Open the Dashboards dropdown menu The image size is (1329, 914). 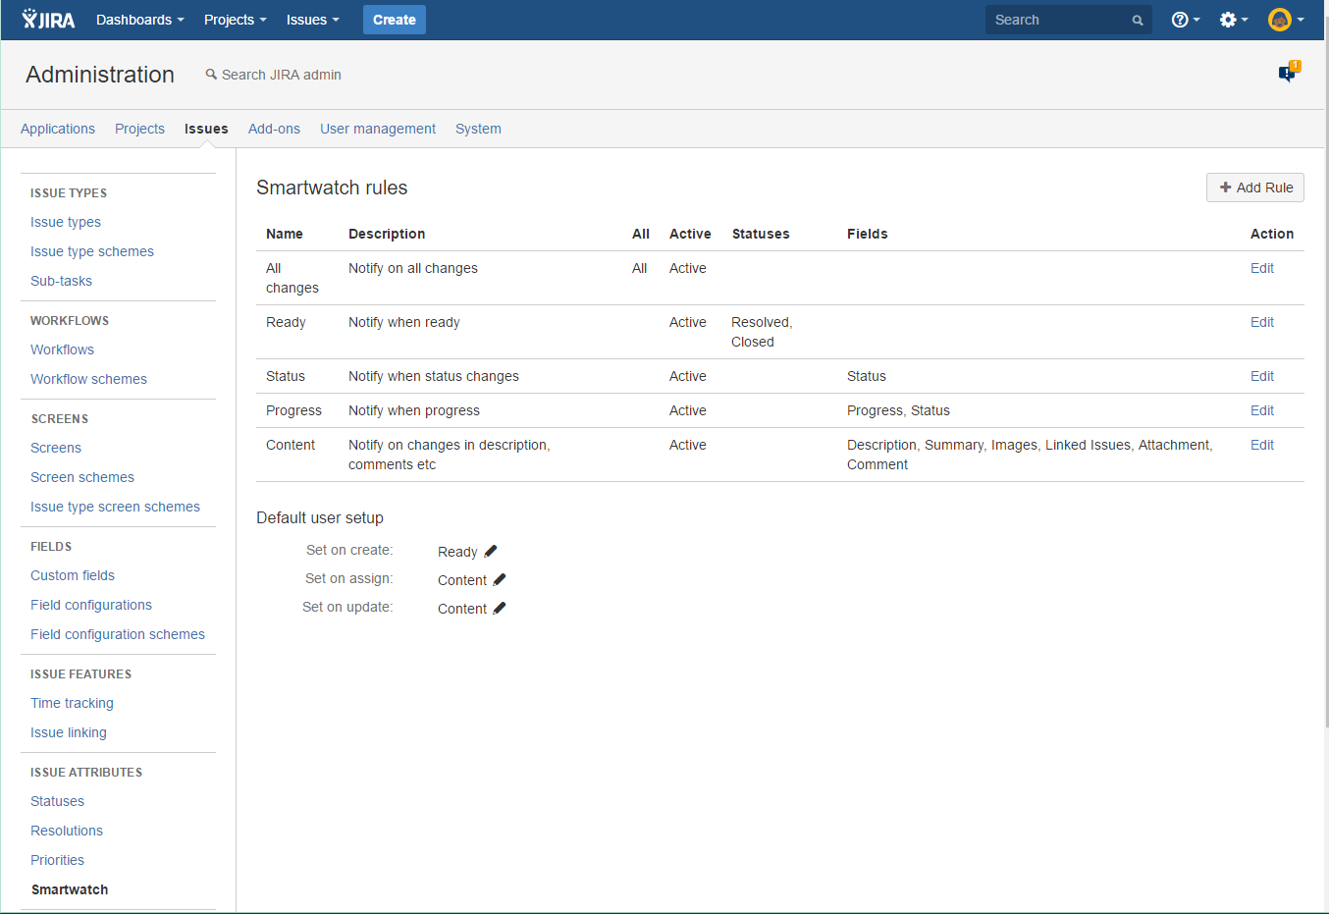138,20
